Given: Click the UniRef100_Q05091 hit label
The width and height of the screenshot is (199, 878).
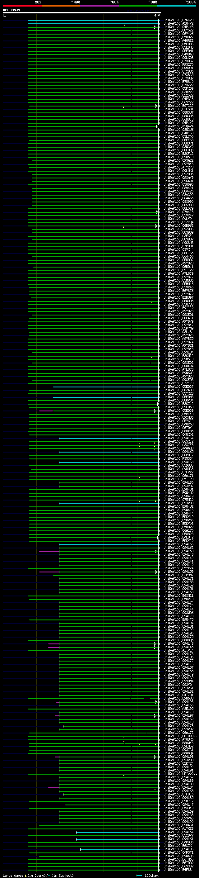Looking at the screenshot, I should (178, 68).
